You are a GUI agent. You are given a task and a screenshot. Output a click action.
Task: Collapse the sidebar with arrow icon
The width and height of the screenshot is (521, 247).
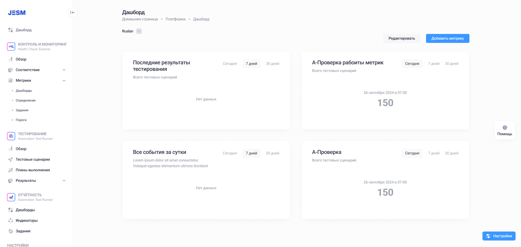(73, 12)
